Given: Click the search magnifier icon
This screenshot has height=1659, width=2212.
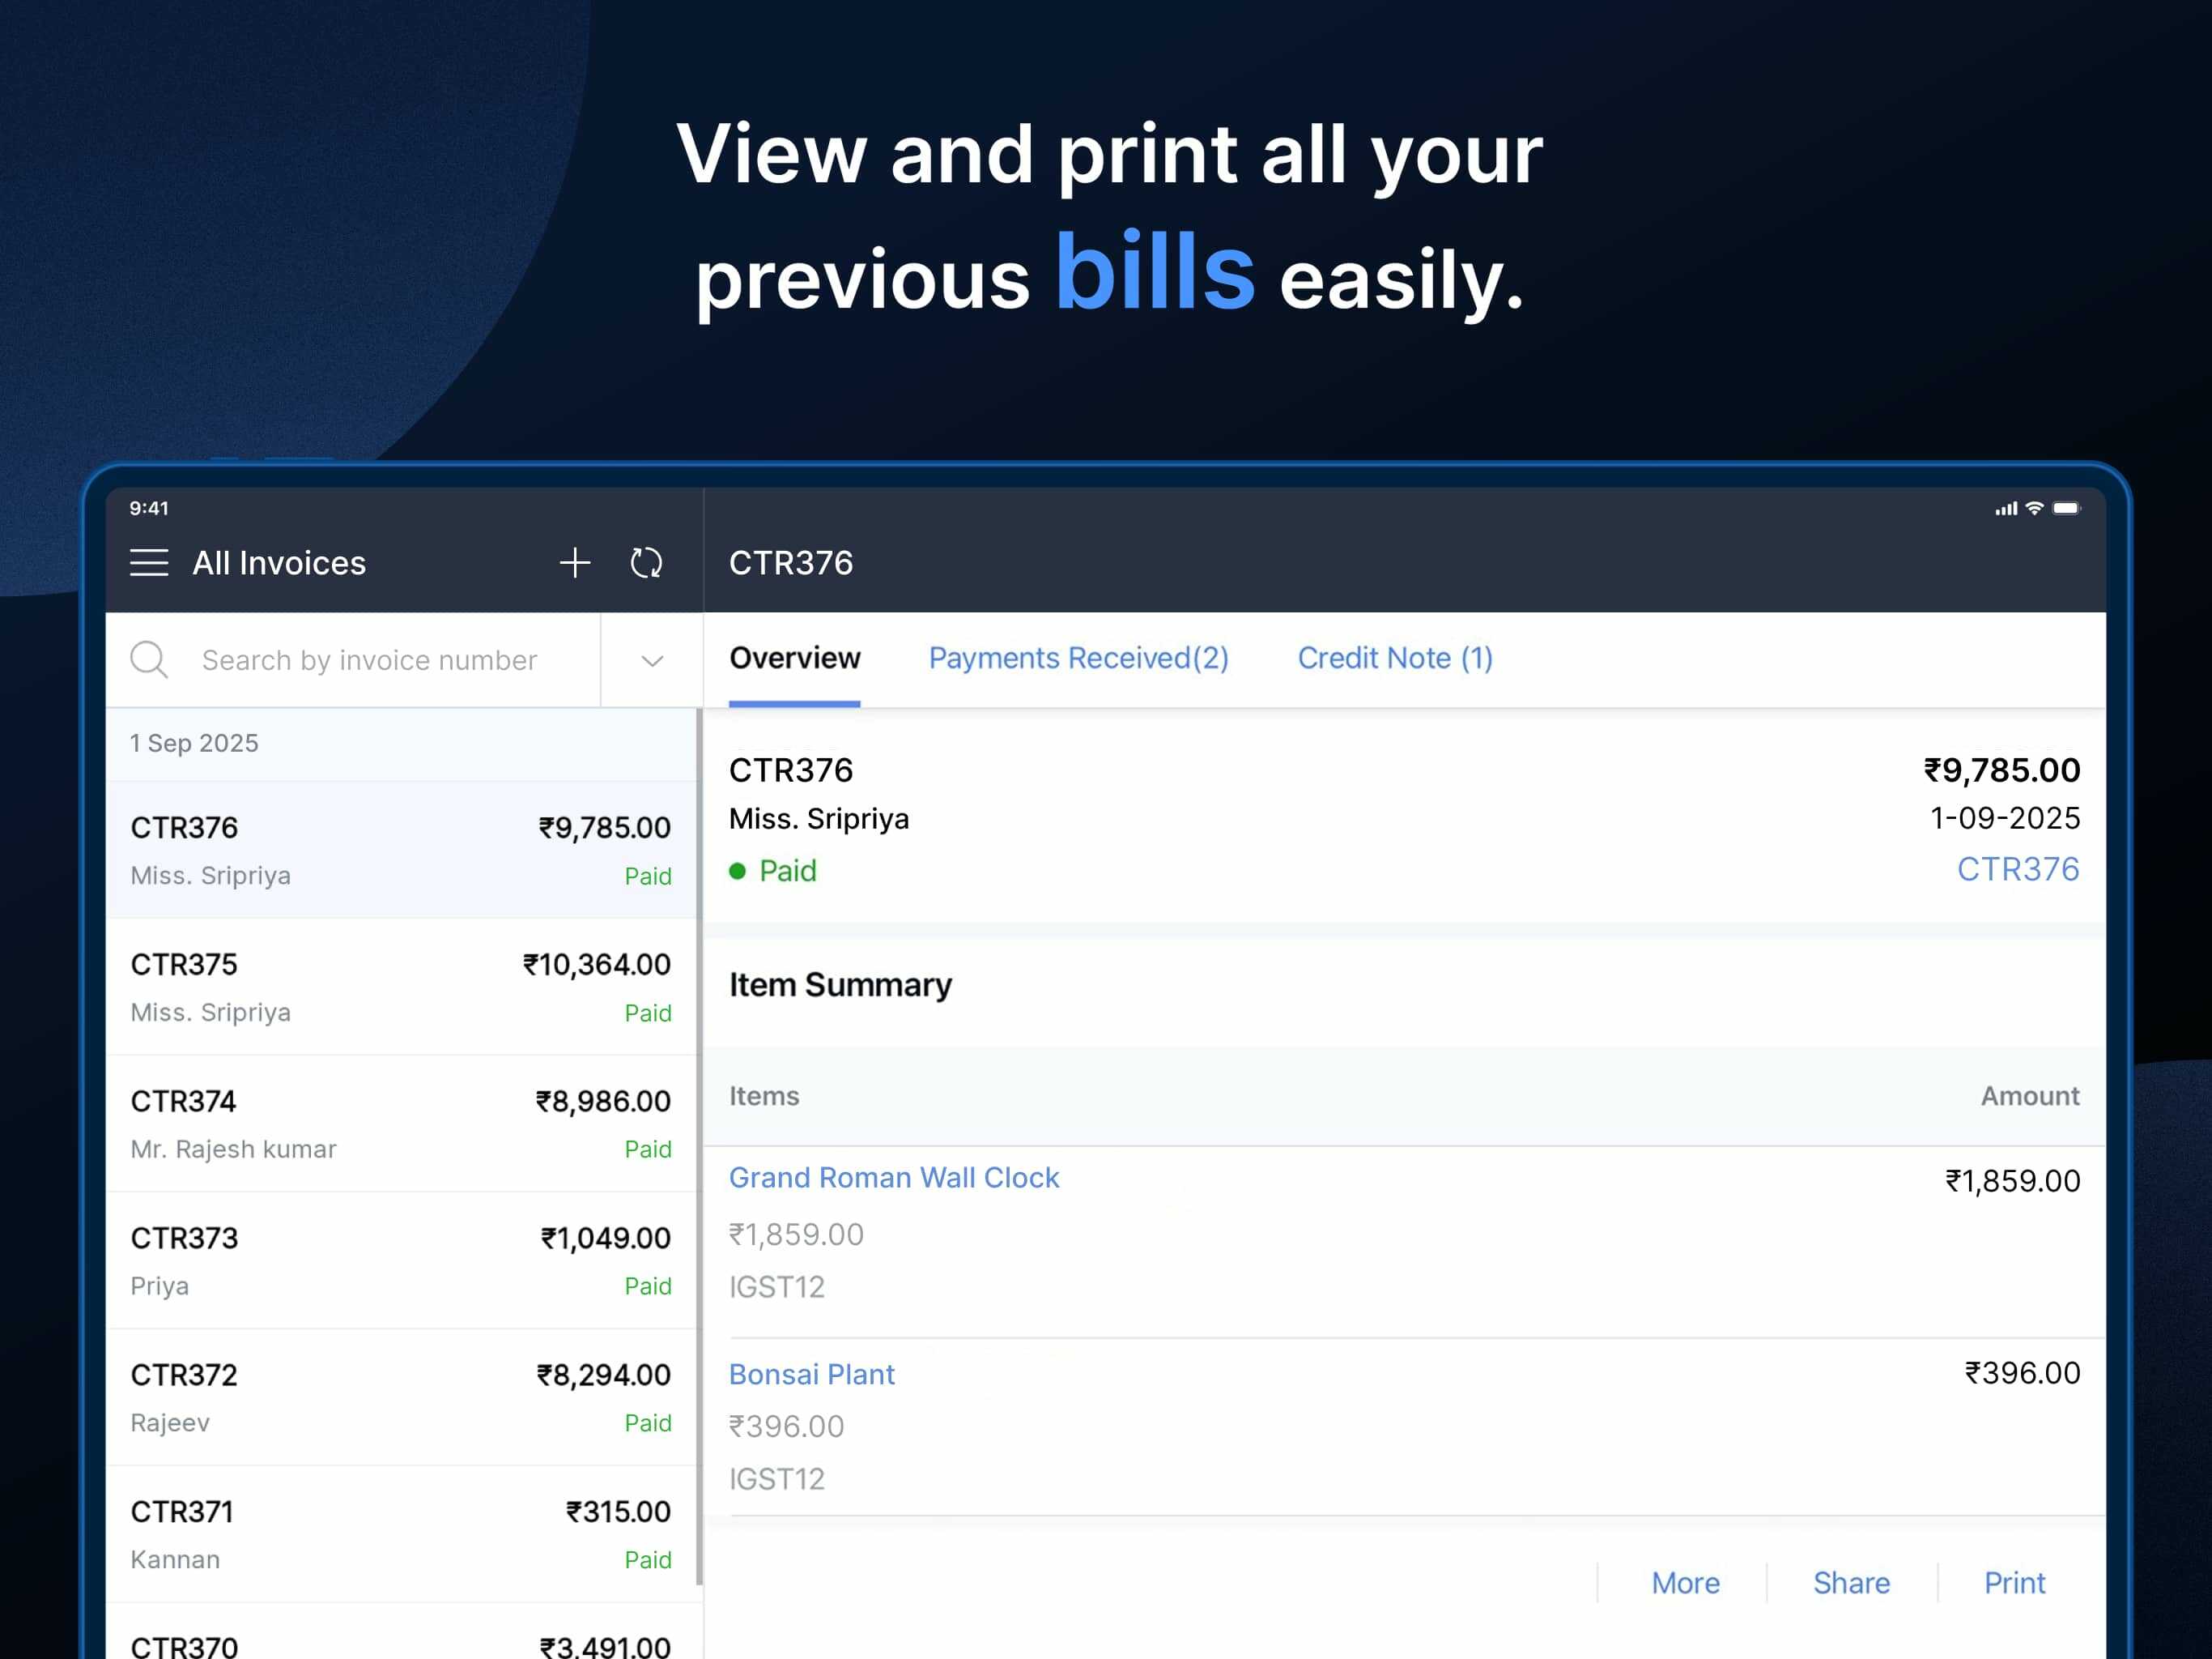Looking at the screenshot, I should [149, 660].
